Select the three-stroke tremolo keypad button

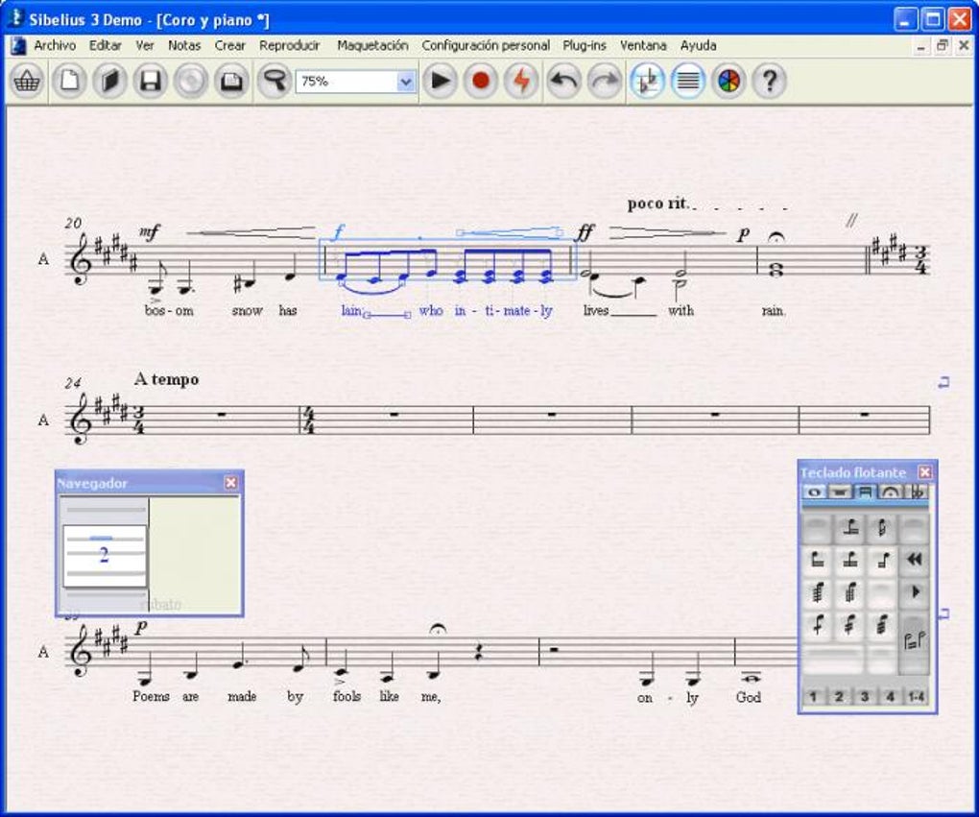[882, 625]
